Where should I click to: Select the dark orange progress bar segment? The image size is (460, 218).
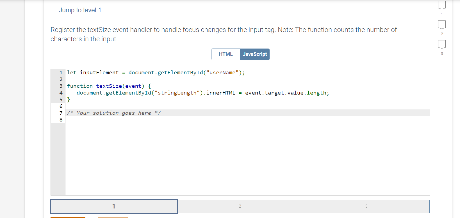click(68, 217)
